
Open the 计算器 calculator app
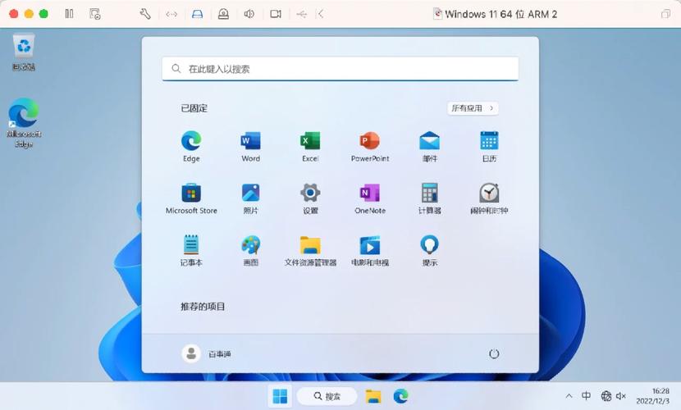[x=430, y=198]
